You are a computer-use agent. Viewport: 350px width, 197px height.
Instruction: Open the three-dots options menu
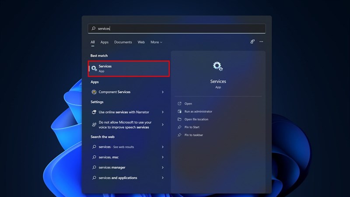(x=261, y=42)
